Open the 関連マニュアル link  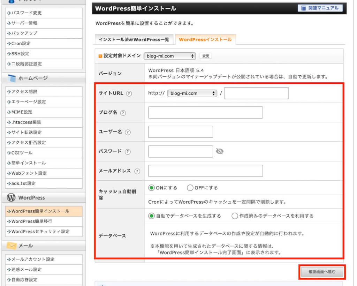click(320, 8)
